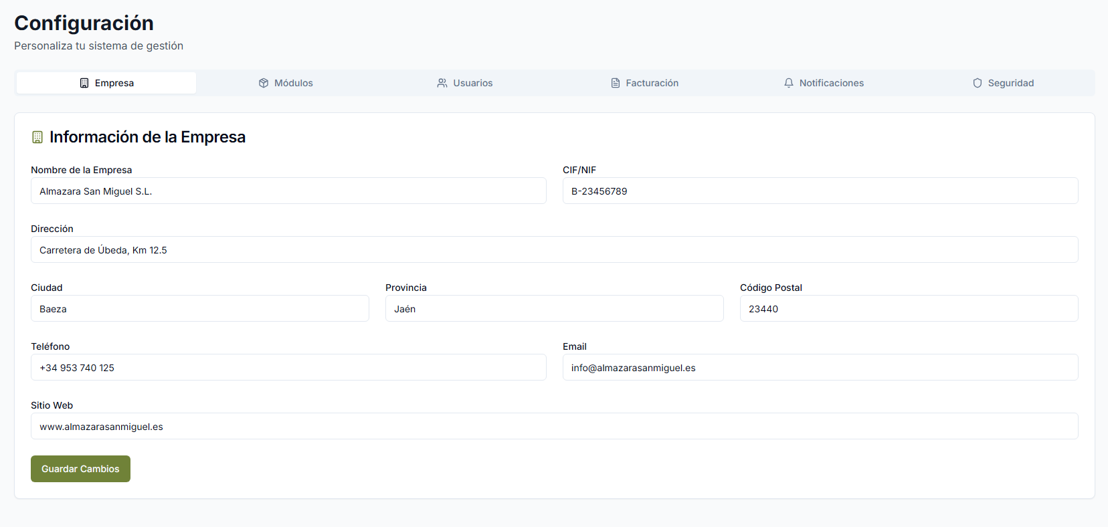Click the shield icon beside Seguridad
This screenshot has width=1108, height=527.
(x=978, y=83)
